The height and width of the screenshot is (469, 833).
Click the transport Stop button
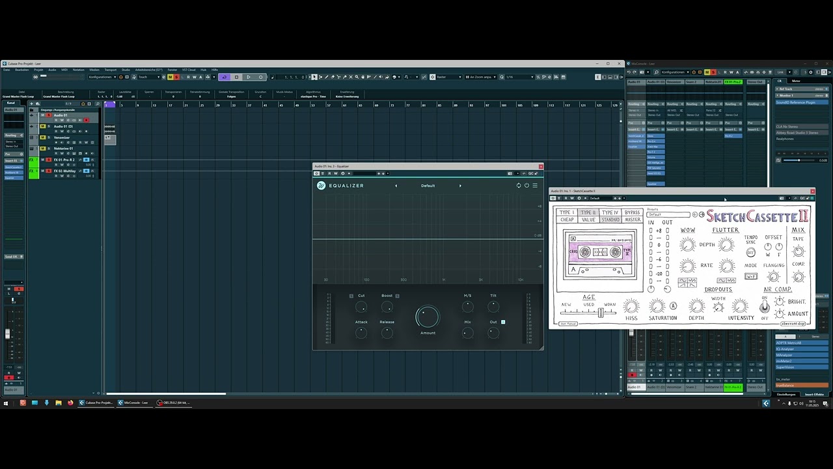(x=236, y=77)
